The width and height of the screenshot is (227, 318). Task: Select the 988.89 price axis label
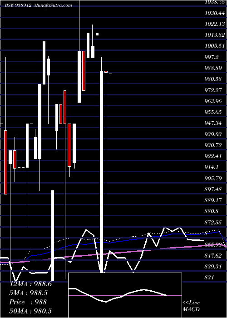(213, 68)
